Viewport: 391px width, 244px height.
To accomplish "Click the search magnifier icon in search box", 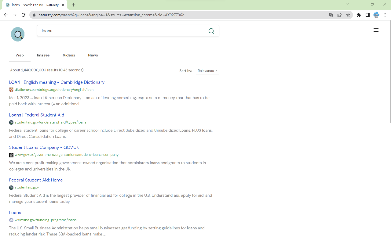I will click(211, 31).
